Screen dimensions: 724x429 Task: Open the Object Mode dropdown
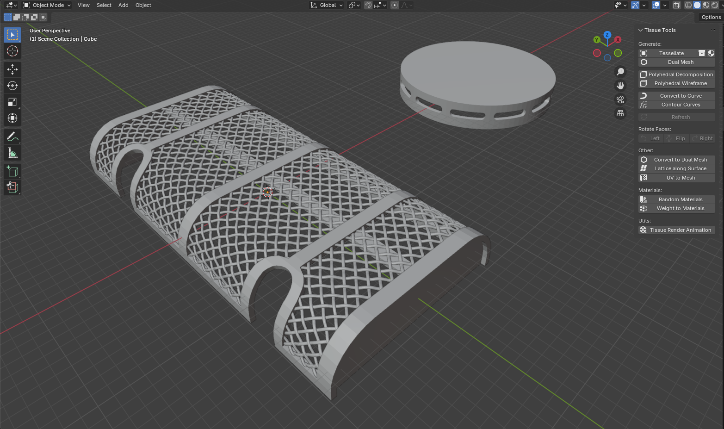point(47,5)
